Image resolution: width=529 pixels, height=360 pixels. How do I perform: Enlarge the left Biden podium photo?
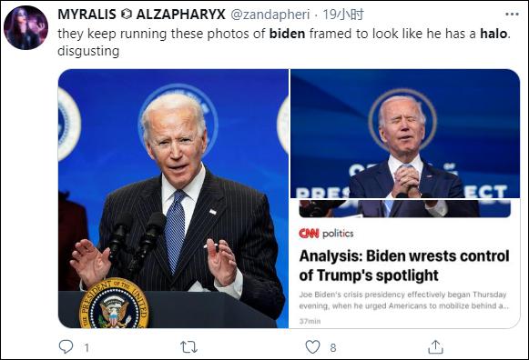click(x=173, y=199)
